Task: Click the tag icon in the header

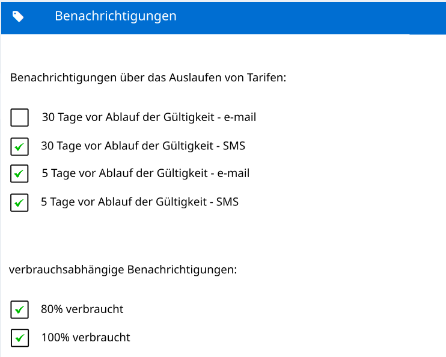Action: (x=19, y=16)
